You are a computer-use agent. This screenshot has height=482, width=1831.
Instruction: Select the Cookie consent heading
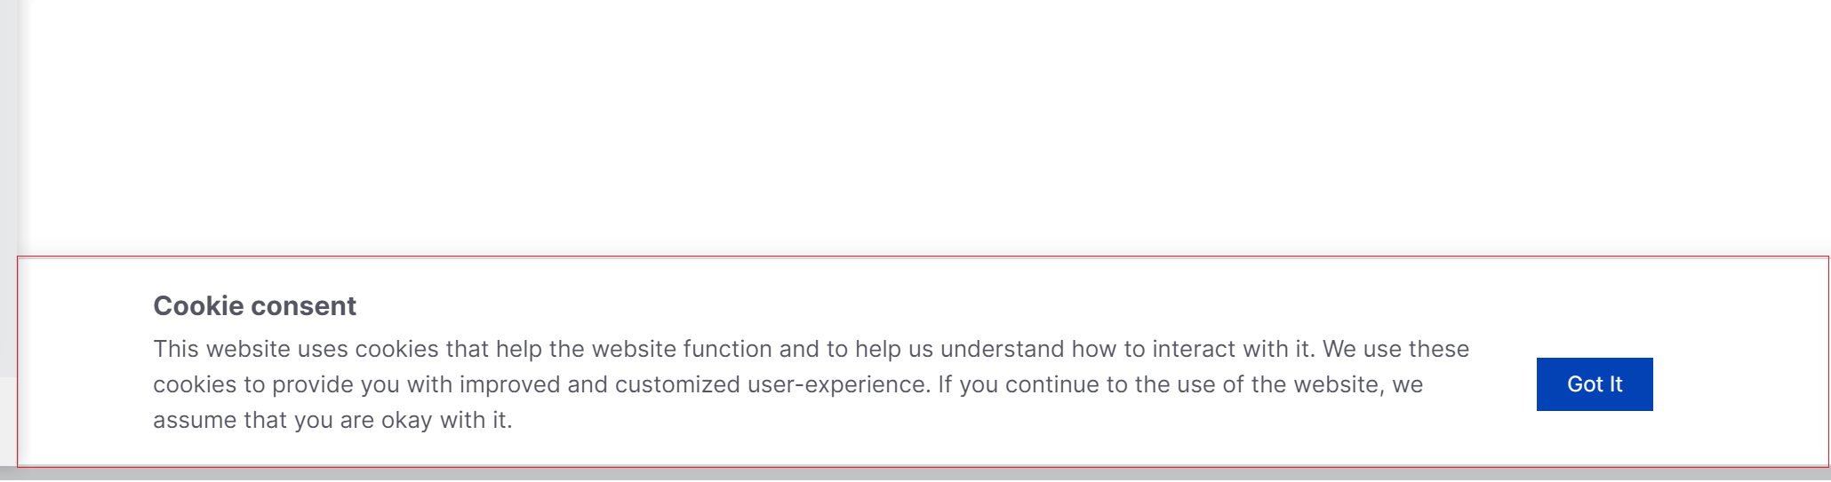254,306
